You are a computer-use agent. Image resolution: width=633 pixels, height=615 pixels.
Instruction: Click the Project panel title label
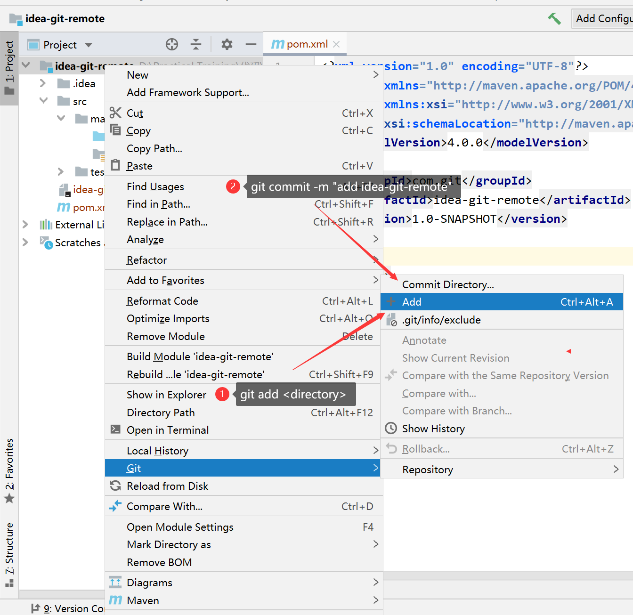pyautogui.click(x=60, y=45)
